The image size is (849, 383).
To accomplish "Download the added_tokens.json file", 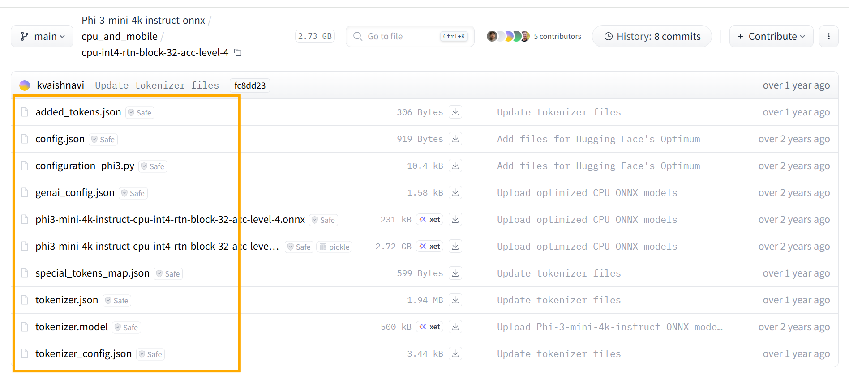I will click(x=455, y=112).
